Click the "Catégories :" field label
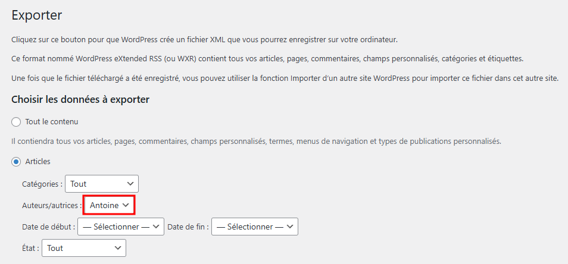Viewport: 568px width, 264px height. tap(42, 184)
